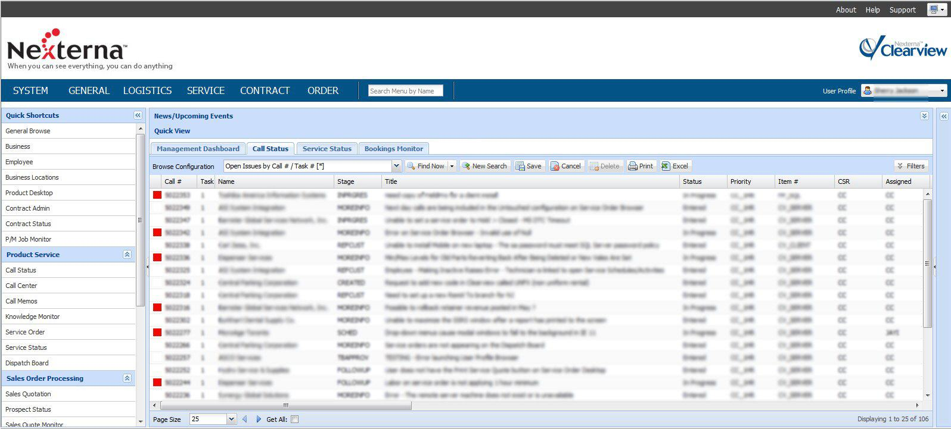The image size is (951, 429).
Task: Print the call list using Print icon
Action: pyautogui.click(x=633, y=167)
